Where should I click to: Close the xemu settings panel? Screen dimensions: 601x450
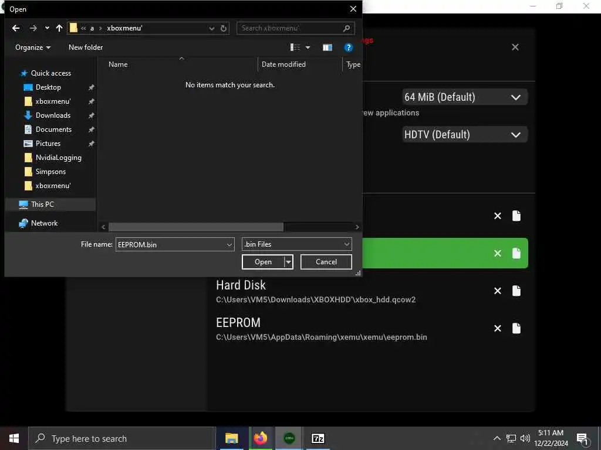pyautogui.click(x=515, y=47)
